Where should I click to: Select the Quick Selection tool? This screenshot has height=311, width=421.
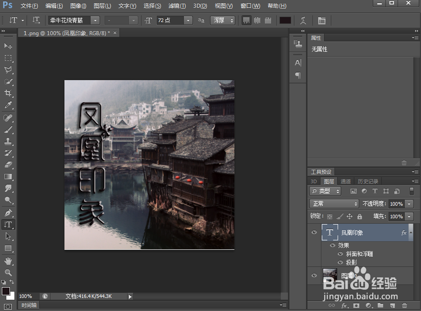8,81
